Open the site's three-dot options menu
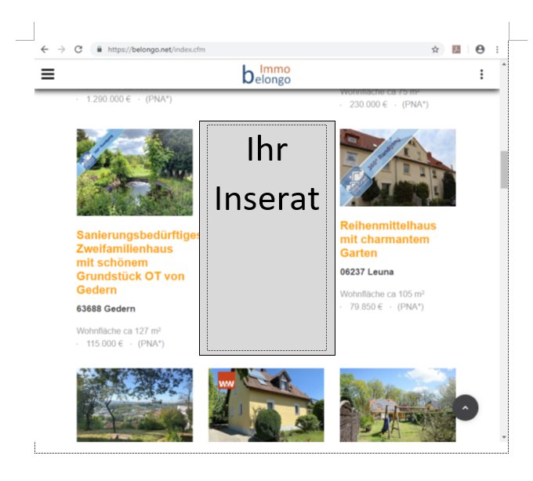The height and width of the screenshot is (481, 533). click(482, 74)
